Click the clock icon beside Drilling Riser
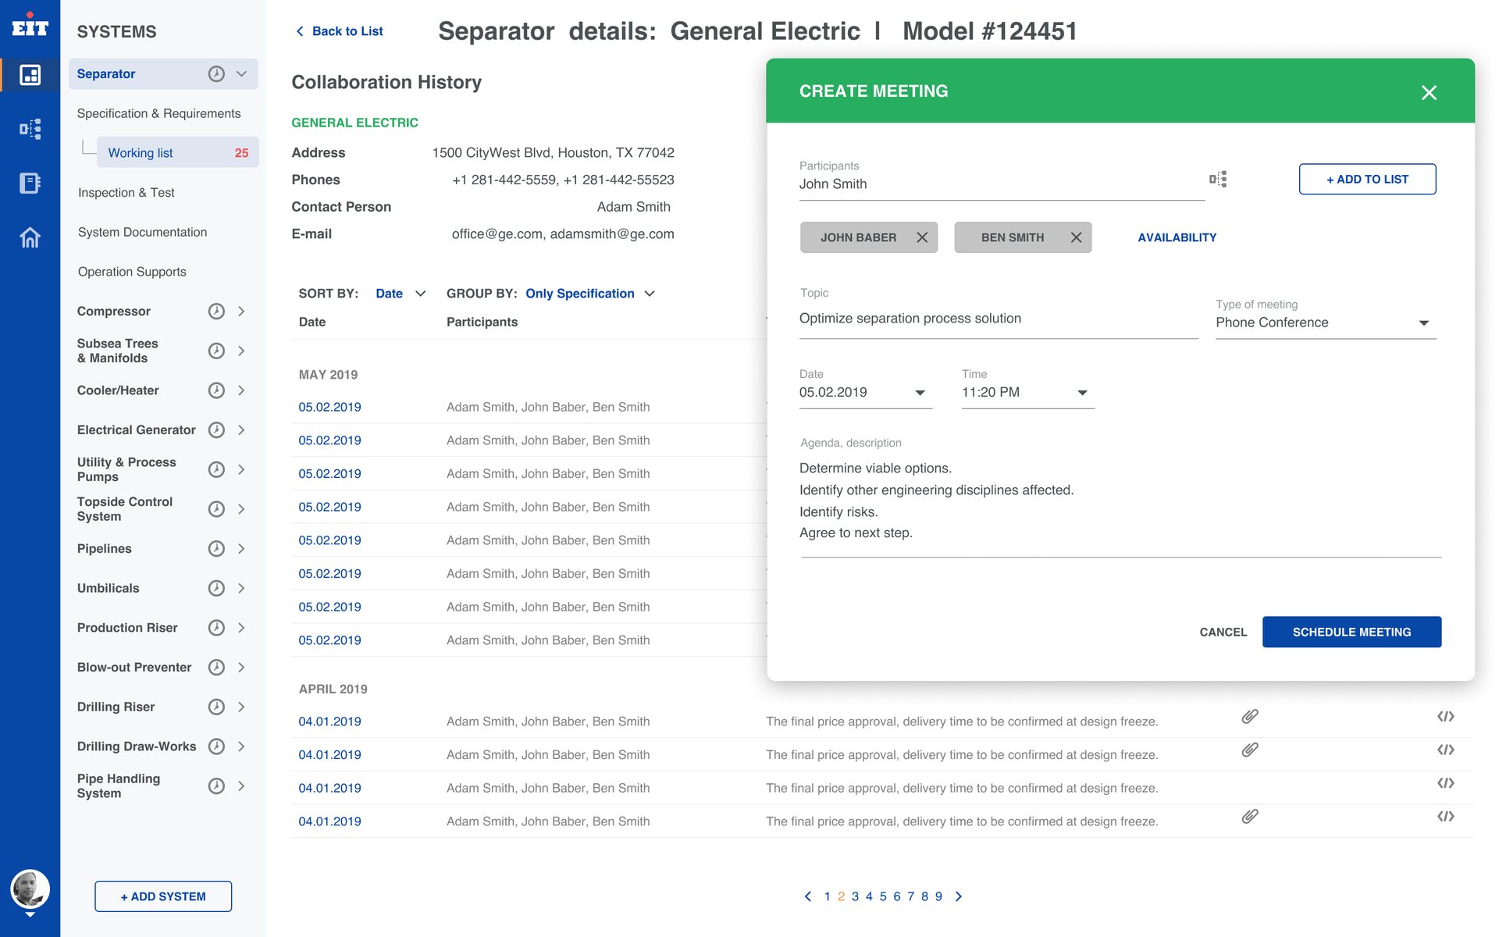Image resolution: width=1499 pixels, height=937 pixels. 216,707
